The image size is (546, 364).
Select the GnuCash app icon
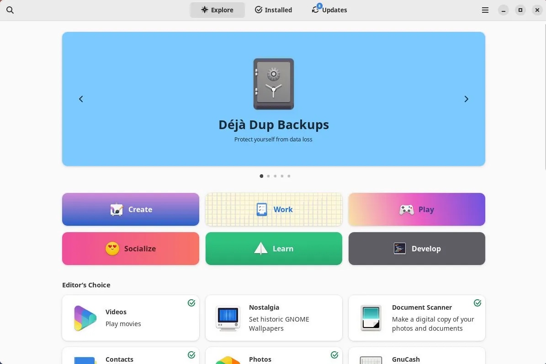point(371,360)
